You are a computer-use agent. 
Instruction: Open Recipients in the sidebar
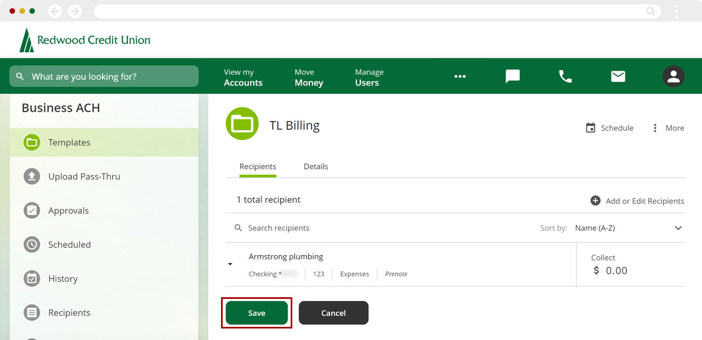104,313
